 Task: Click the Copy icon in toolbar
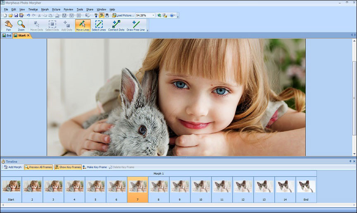pyautogui.click(x=45, y=15)
